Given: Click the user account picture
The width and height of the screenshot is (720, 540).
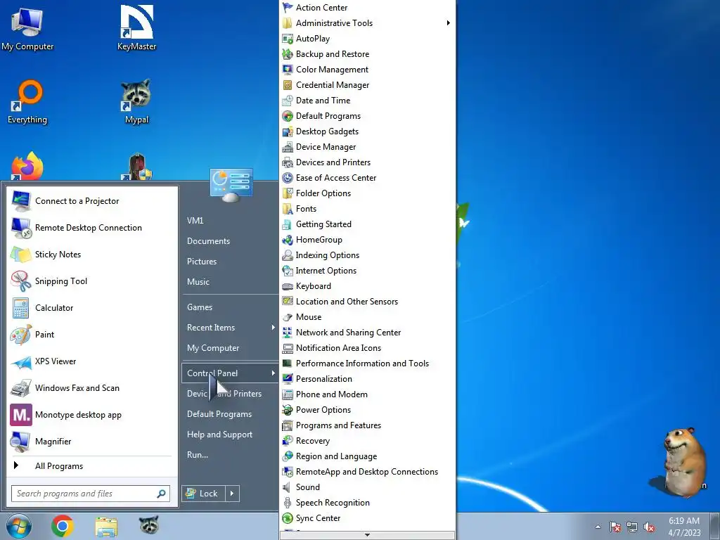Looking at the screenshot, I should 231,185.
